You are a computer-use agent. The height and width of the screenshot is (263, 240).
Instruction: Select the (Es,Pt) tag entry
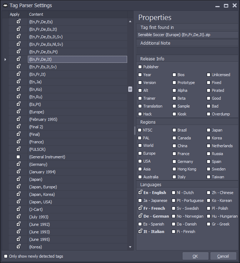(x=77, y=104)
